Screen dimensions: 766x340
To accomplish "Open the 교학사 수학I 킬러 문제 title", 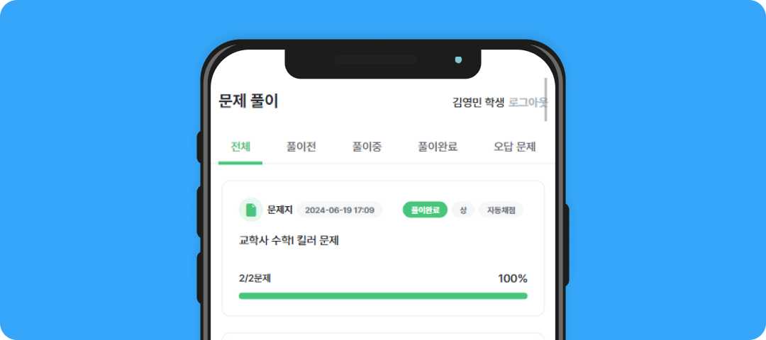I will [289, 240].
